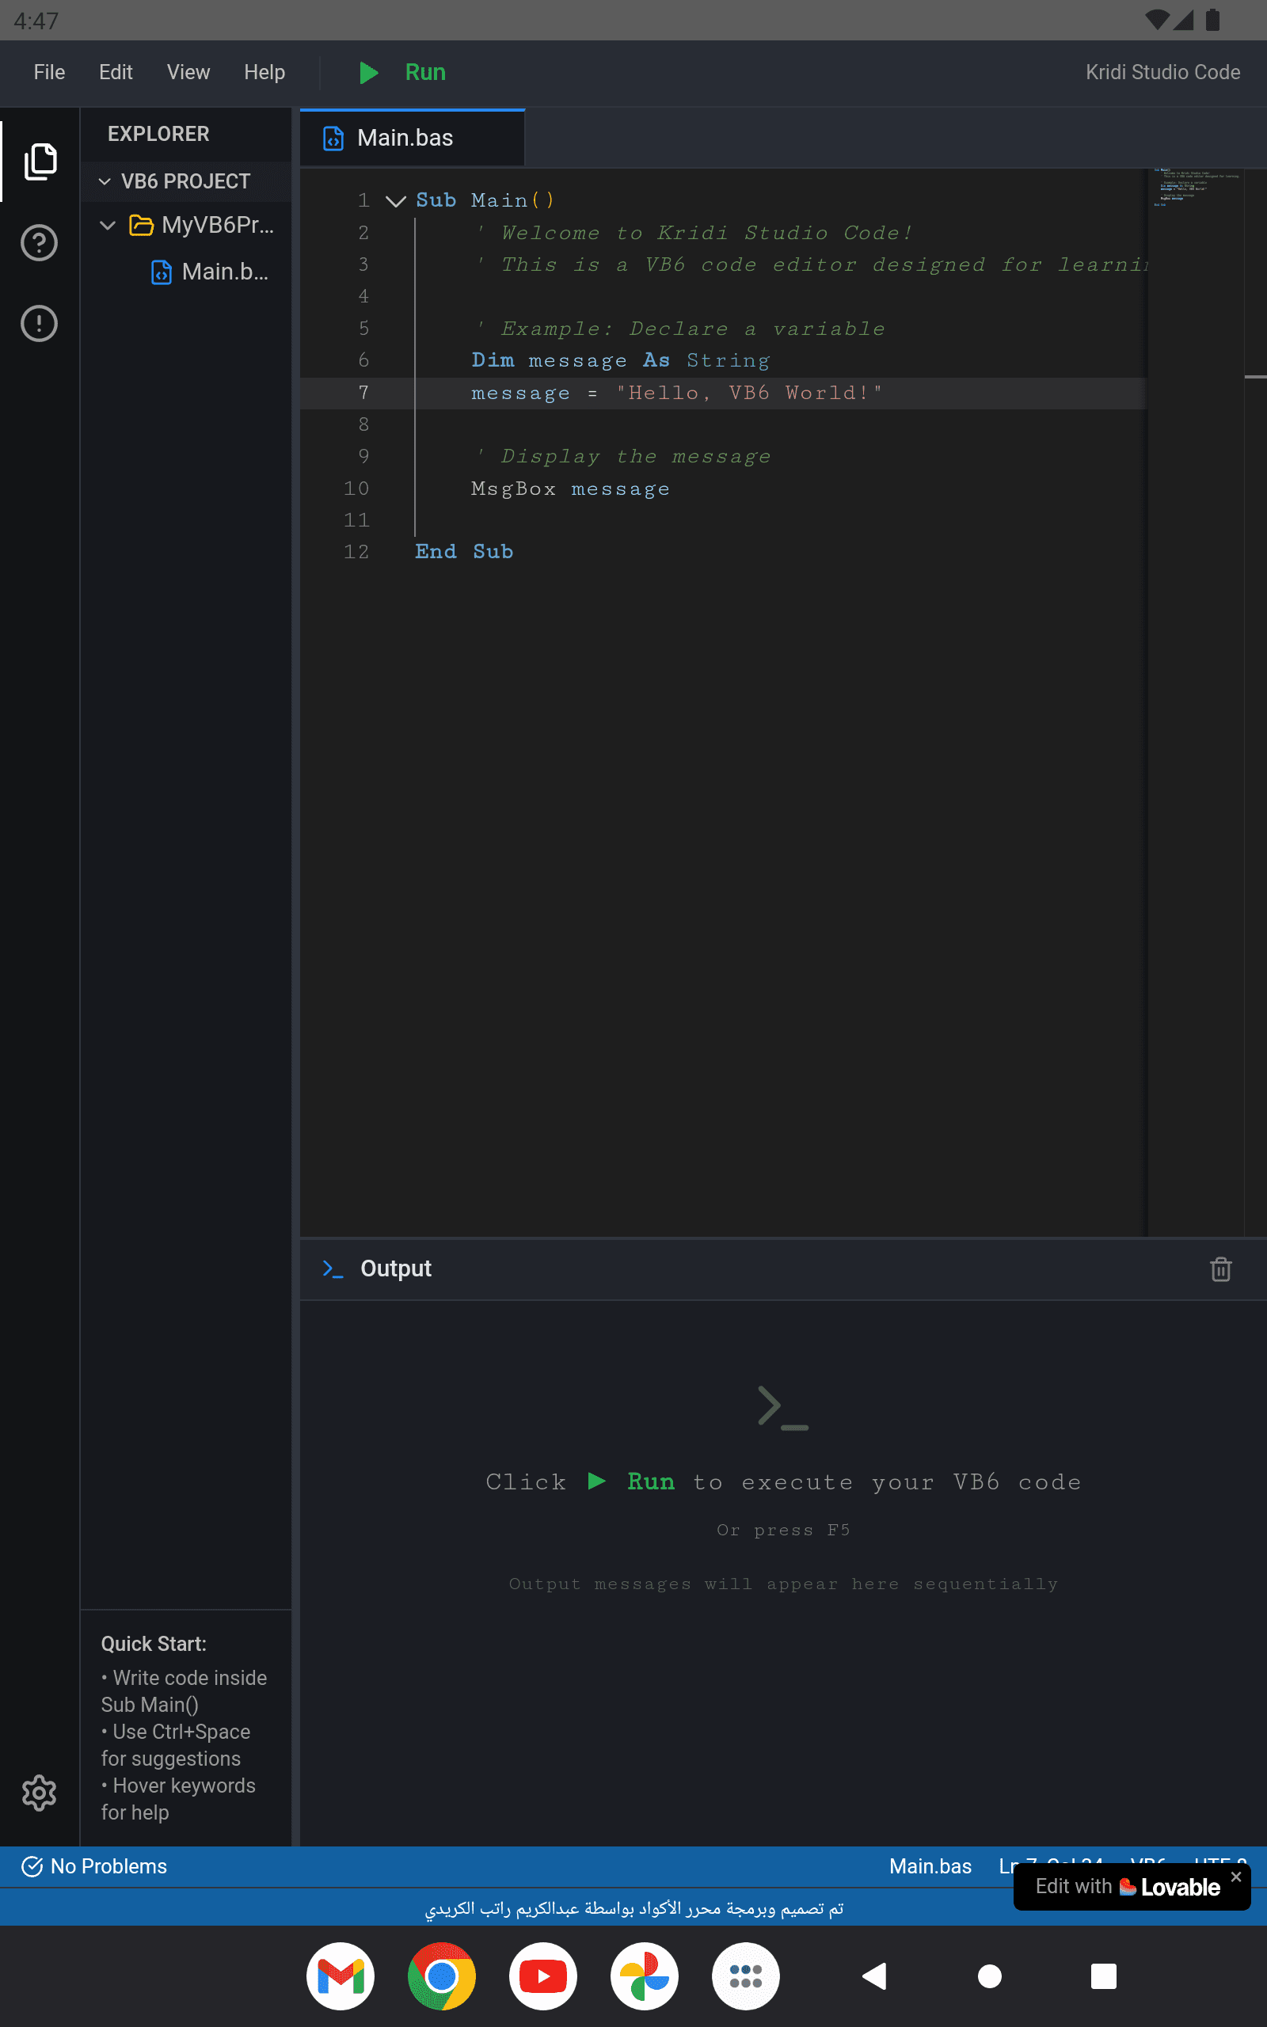Open the Help question mark sidebar icon
The image size is (1267, 2027).
[40, 243]
